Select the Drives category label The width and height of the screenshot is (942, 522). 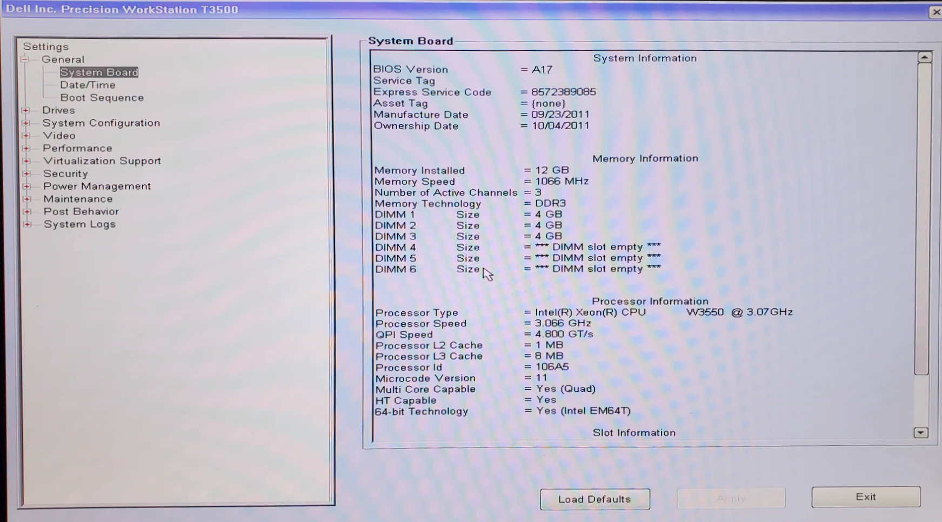tap(58, 110)
